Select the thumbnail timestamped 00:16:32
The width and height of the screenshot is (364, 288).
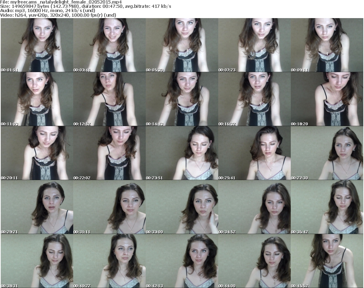[255, 99]
